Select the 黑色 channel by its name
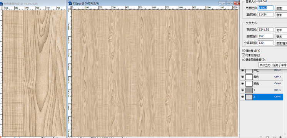Screen dimensions: 287x138 (256, 84)
